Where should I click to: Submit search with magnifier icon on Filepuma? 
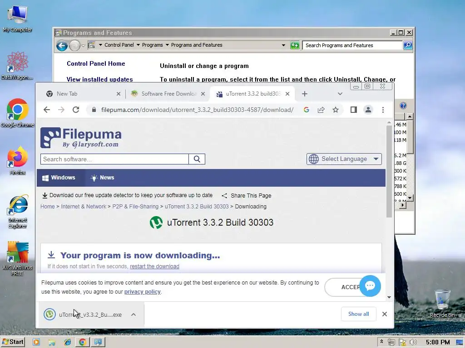pyautogui.click(x=197, y=159)
